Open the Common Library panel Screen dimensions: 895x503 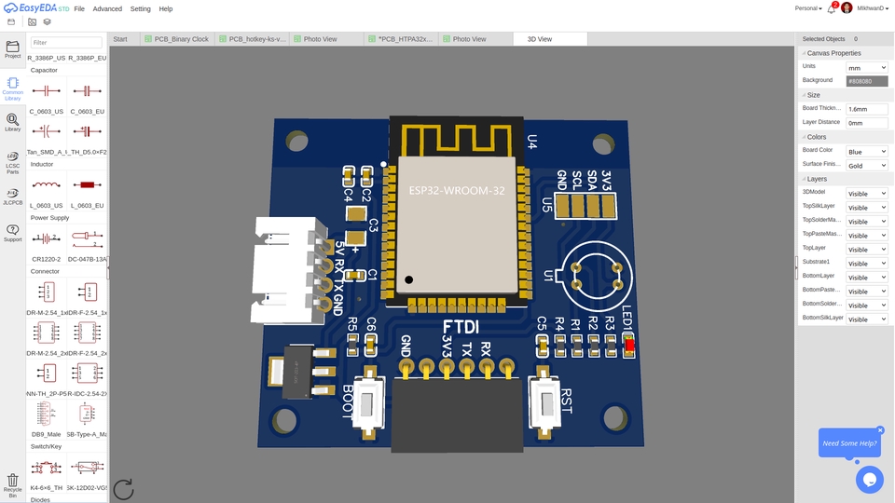pos(12,88)
